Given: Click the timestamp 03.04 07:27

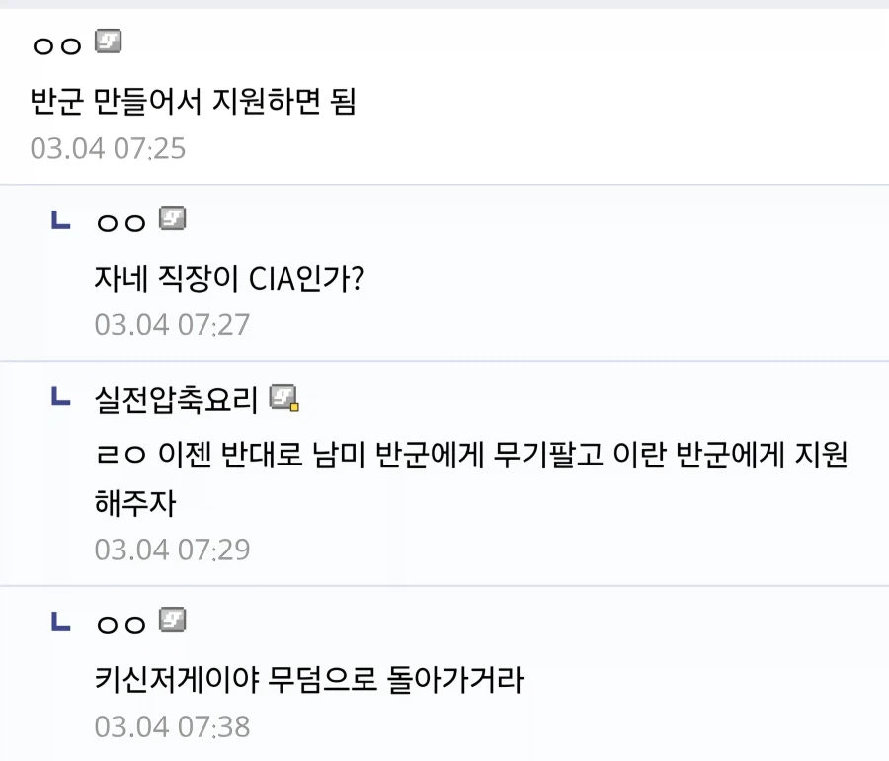Looking at the screenshot, I should (x=171, y=324).
